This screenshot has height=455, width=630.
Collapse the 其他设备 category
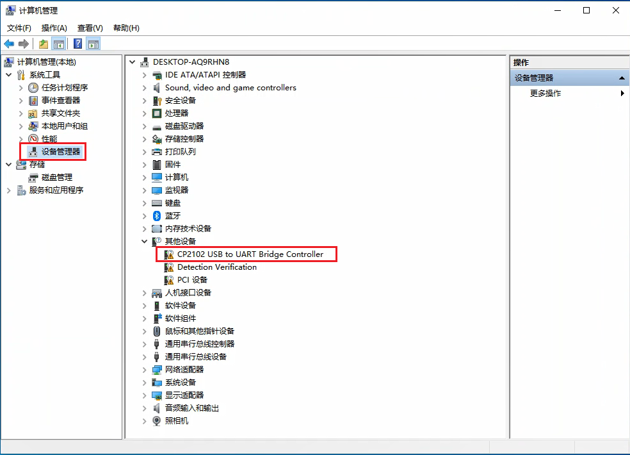144,241
